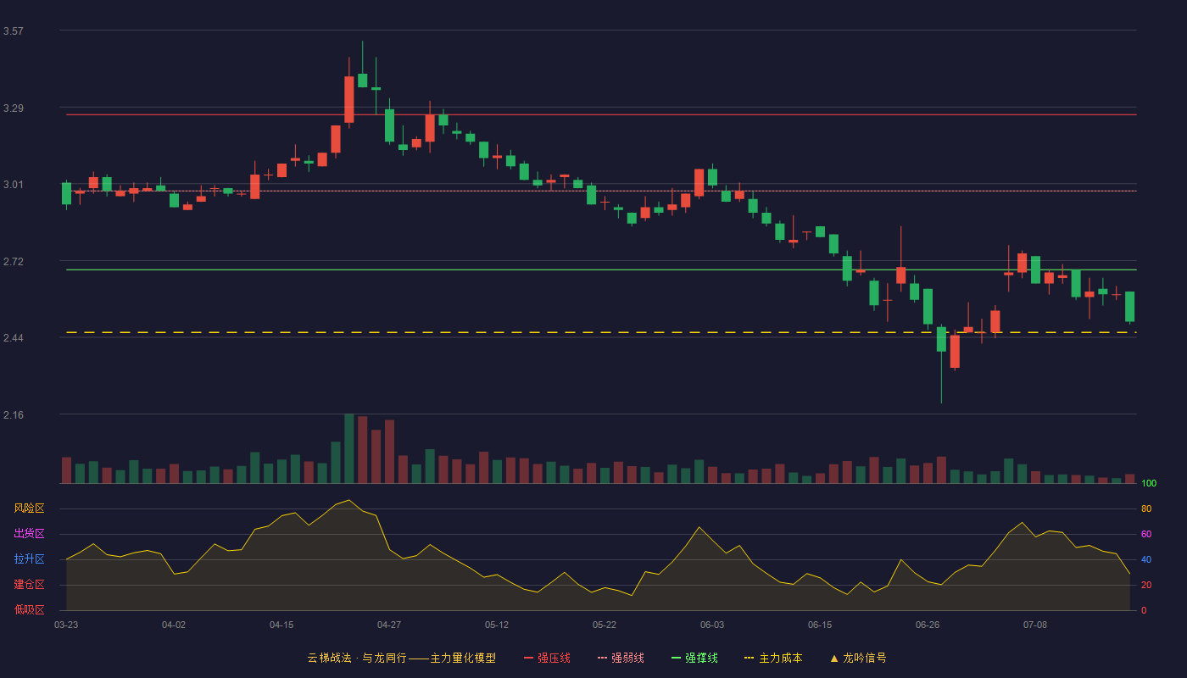The width and height of the screenshot is (1187, 678).
Task: Select the 低吸区 zone label
Action: [29, 609]
